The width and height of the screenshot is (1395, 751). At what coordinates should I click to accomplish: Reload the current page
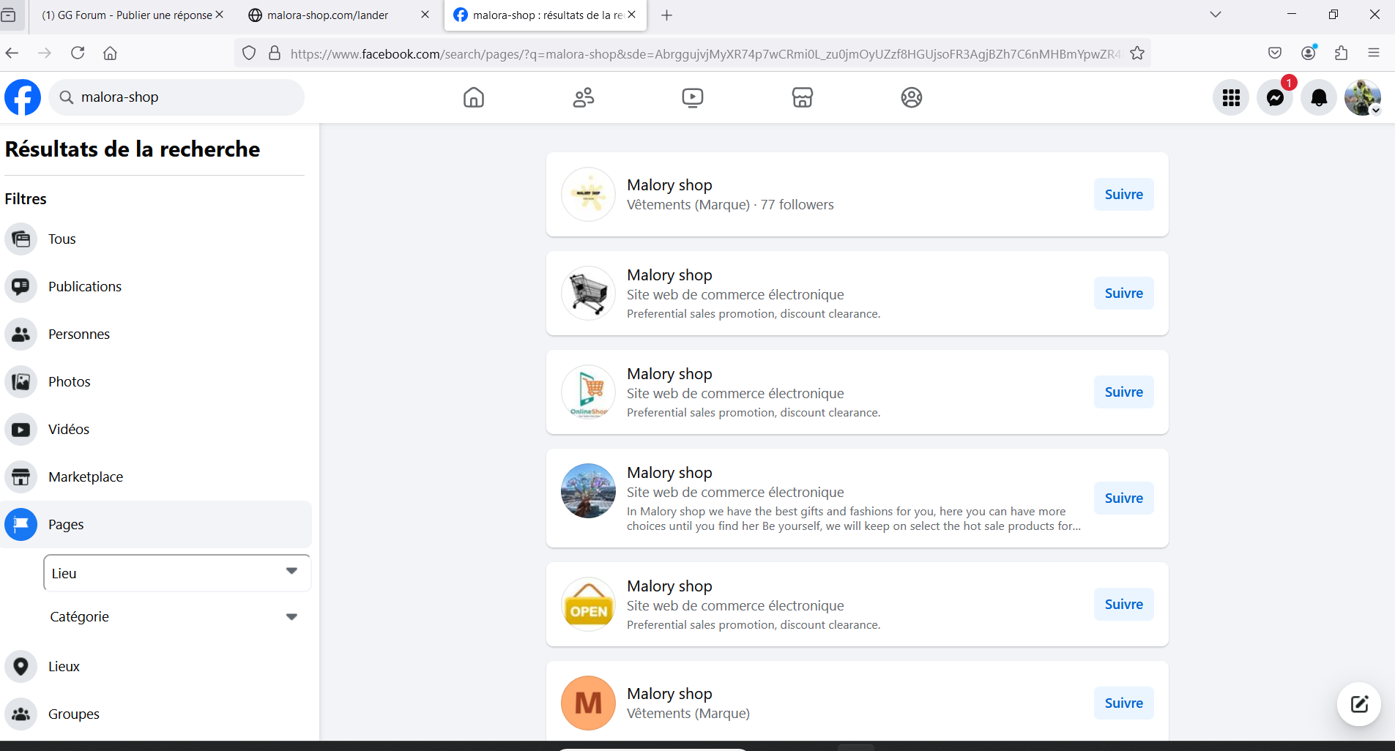click(78, 53)
